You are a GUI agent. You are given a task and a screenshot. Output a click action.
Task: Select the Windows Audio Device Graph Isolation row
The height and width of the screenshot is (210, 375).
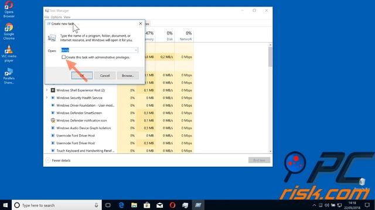point(119,128)
